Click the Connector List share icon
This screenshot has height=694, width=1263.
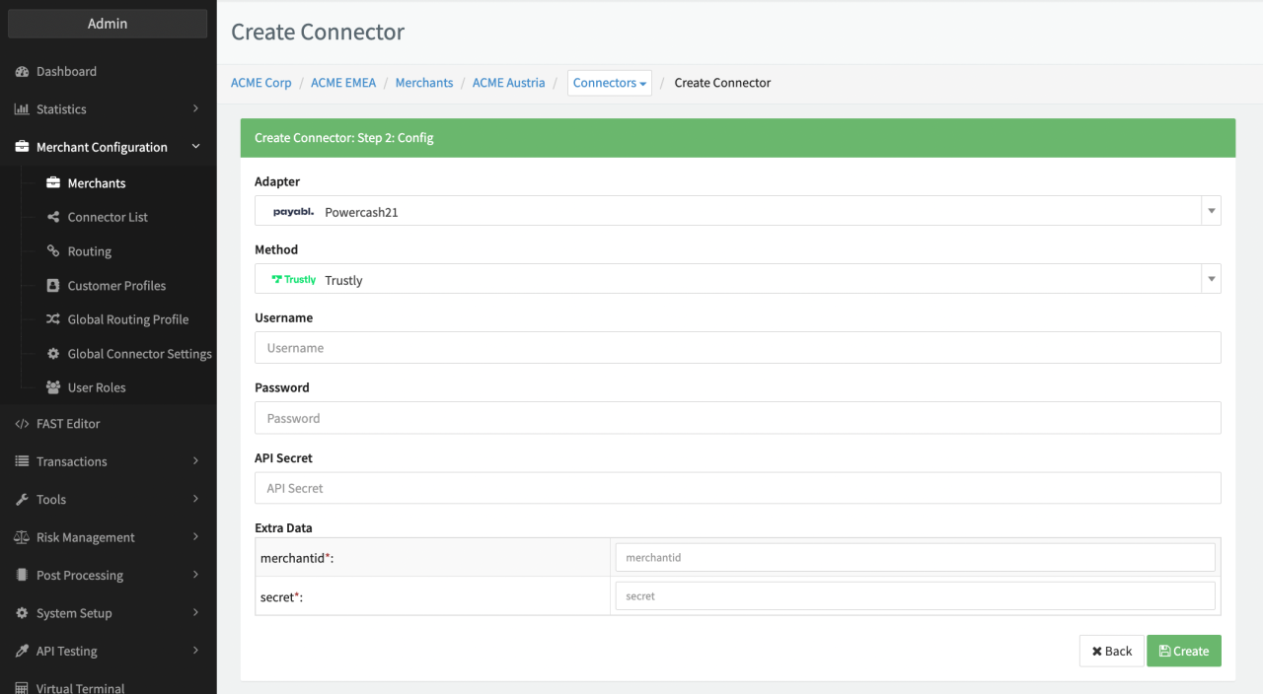tap(53, 217)
